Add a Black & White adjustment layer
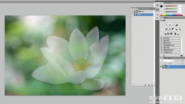Screen dimensions: 185x104 click(173, 29)
